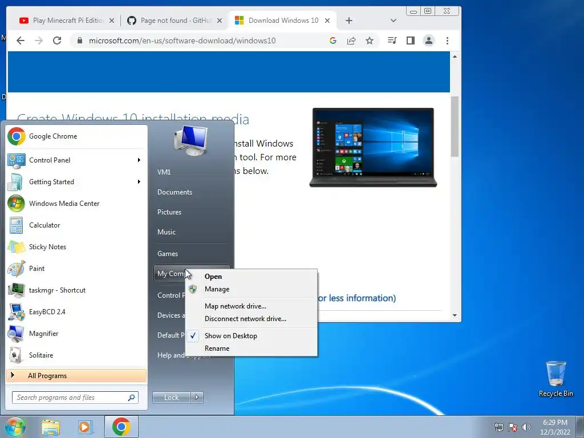Open Chrome profile avatar button
Viewport: 584px width, 438px height.
(429, 40)
